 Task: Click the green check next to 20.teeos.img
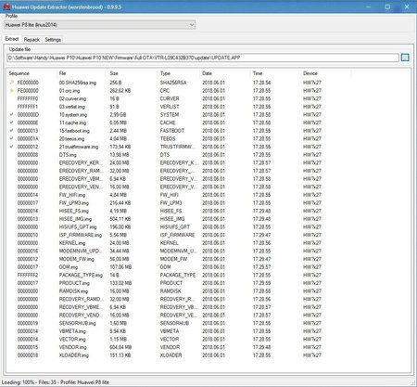12,138
